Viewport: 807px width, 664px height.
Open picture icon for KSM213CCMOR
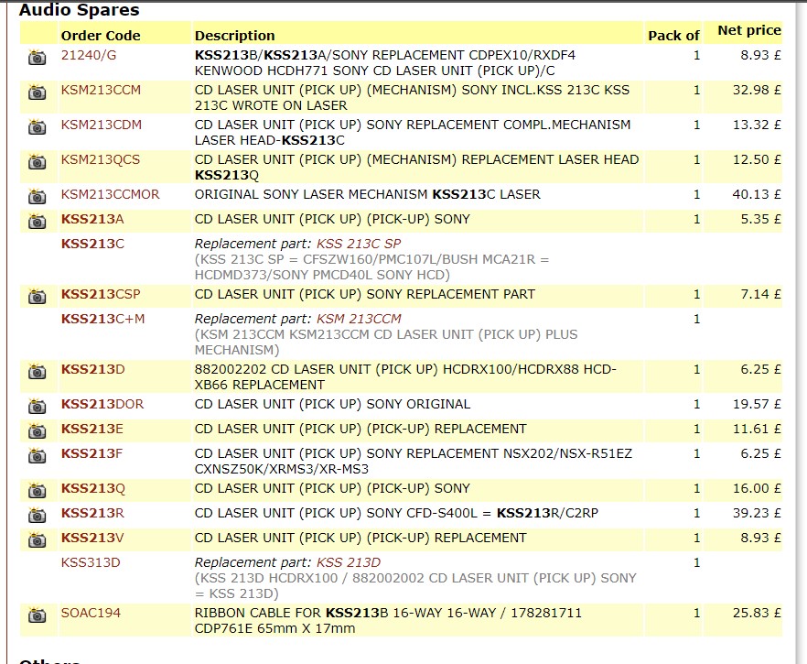(x=37, y=196)
